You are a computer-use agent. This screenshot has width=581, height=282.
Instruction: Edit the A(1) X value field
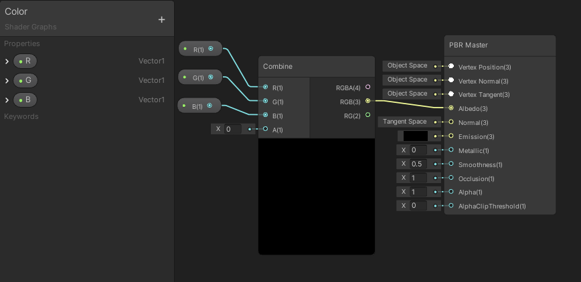coord(233,129)
